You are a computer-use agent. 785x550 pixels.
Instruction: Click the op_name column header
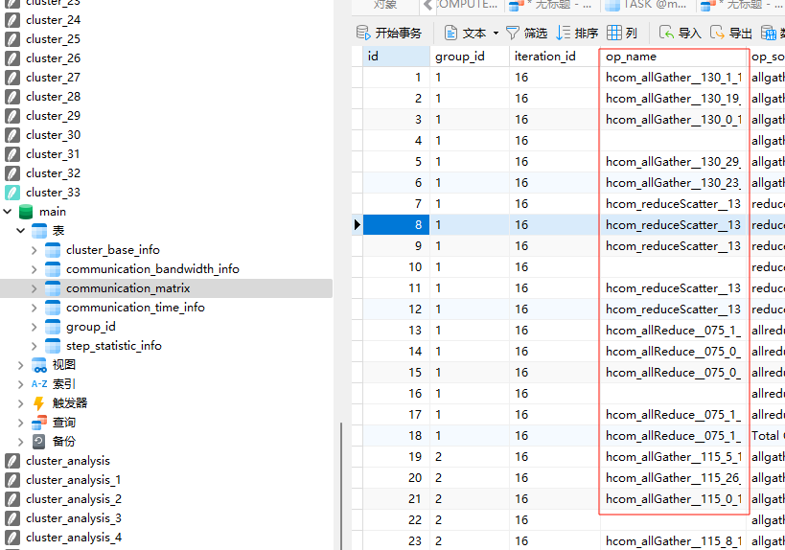coord(674,57)
